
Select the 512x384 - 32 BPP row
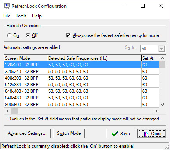tap(82, 84)
